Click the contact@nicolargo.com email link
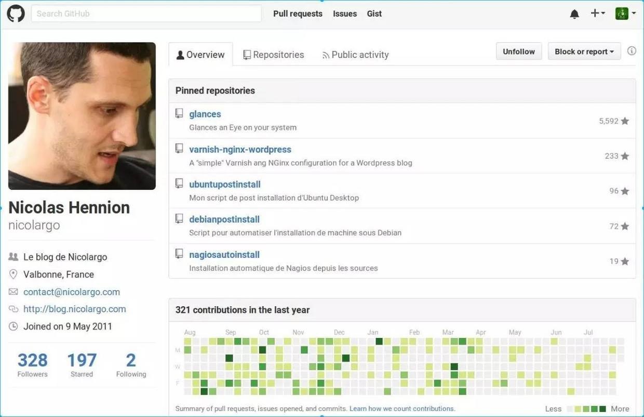The height and width of the screenshot is (417, 644). tap(72, 292)
